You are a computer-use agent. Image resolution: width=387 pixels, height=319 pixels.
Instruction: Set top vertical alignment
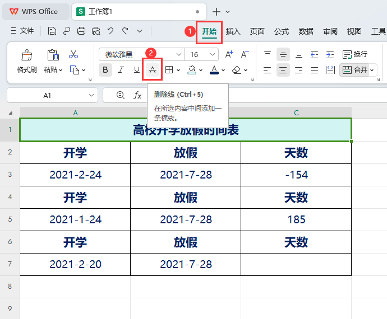coord(268,54)
